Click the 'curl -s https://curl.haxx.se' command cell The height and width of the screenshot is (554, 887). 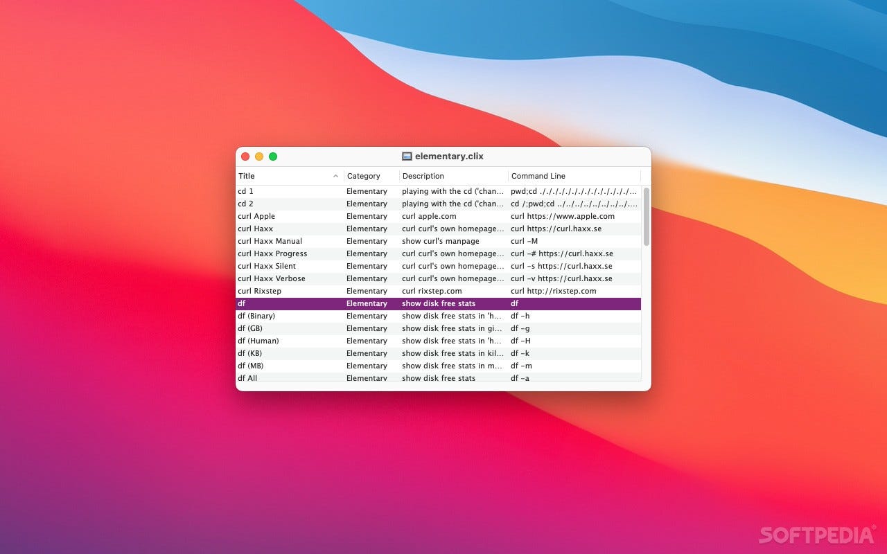561,266
